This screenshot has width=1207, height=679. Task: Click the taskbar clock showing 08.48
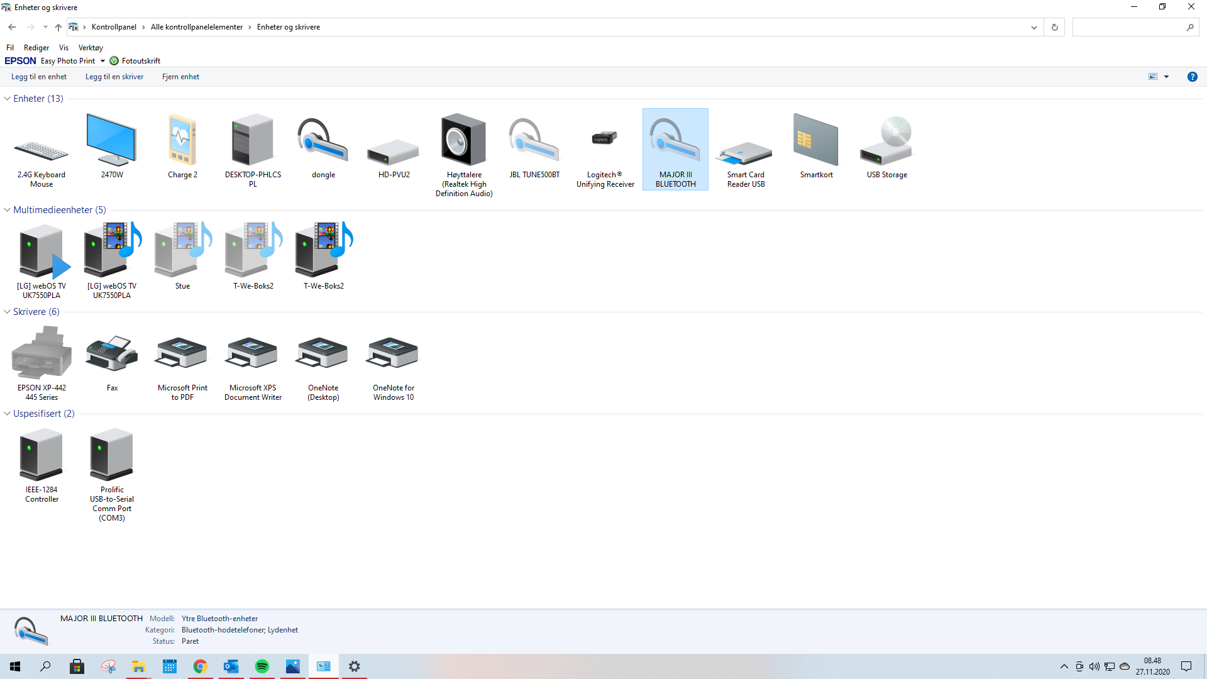tap(1152, 666)
